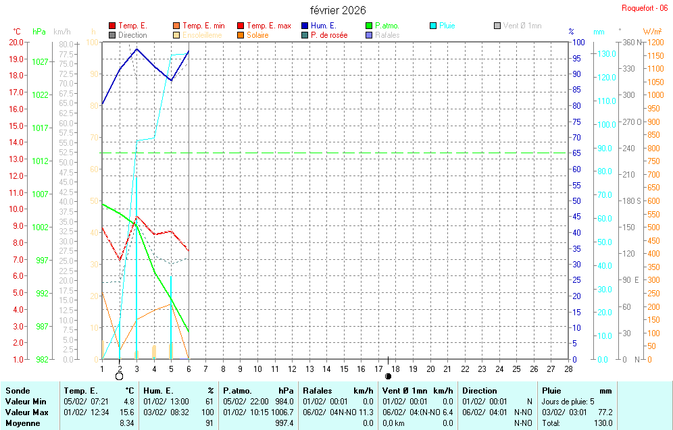Click the green P.atmo. legend square
Viewport: 673px width, 430px height.
pyautogui.click(x=369, y=26)
